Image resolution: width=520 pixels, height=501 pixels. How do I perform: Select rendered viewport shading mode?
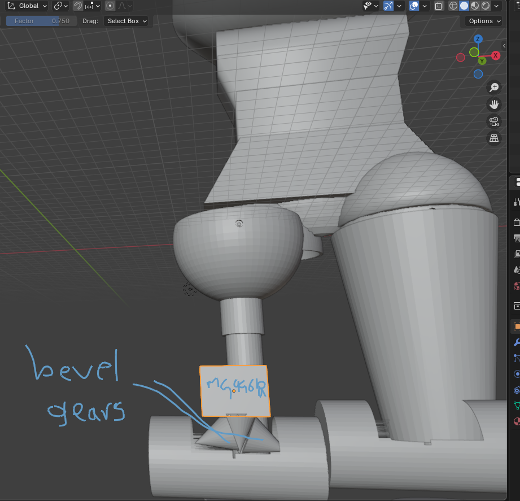pyautogui.click(x=486, y=6)
